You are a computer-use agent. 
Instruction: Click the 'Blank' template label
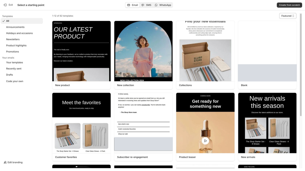(x=244, y=85)
